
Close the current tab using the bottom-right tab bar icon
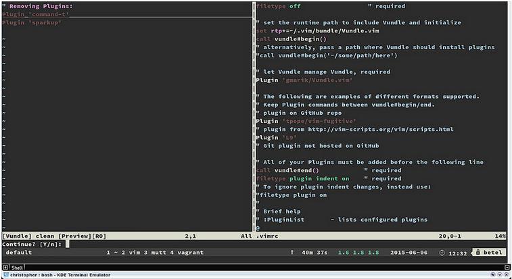click(x=507, y=268)
